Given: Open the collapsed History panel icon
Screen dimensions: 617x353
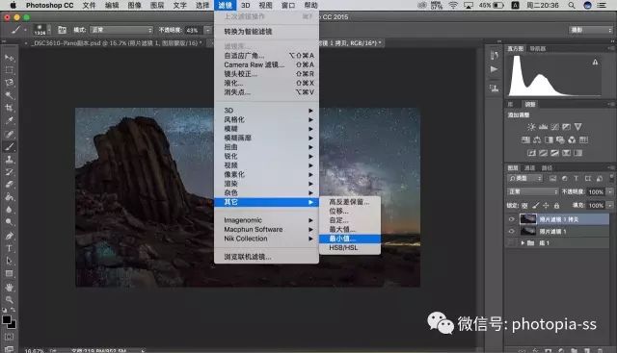Looking at the screenshot, I should [x=495, y=56].
